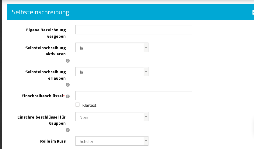Viewport: 254px width, 149px height.
Task: Open Einschreibeschlüssel für Gruppen dropdown showing Nein
Action: [x=112, y=117]
